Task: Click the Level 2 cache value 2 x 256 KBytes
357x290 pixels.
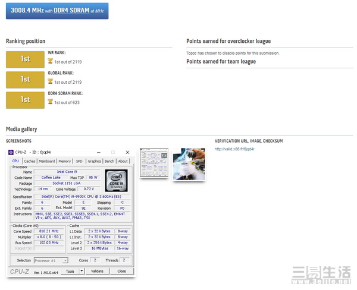Action: click(99, 242)
